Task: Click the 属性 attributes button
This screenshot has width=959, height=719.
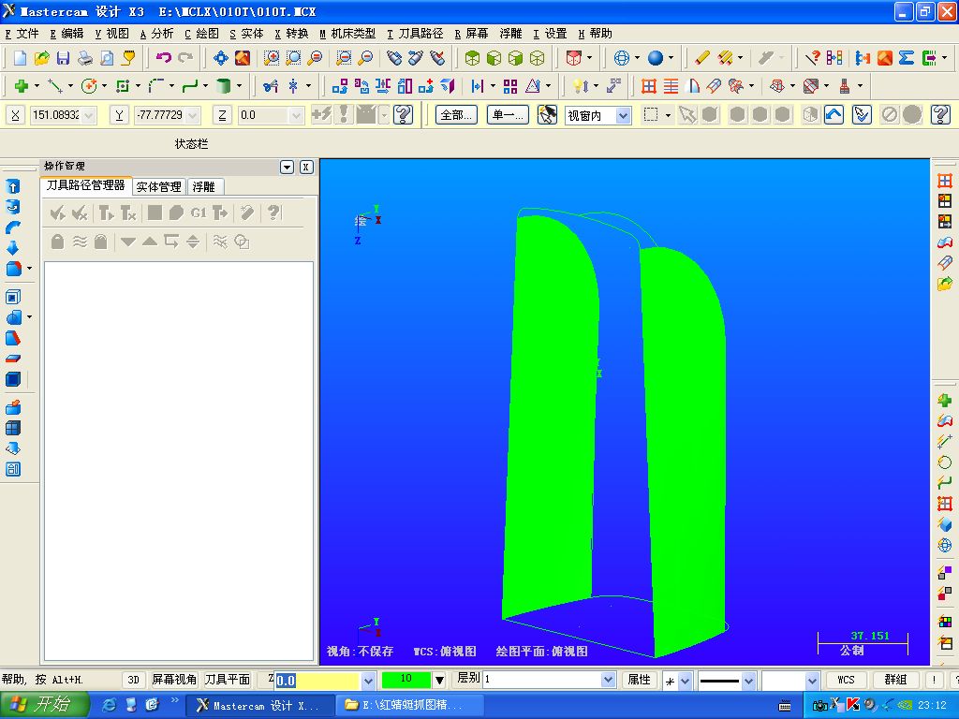Action: click(x=639, y=680)
